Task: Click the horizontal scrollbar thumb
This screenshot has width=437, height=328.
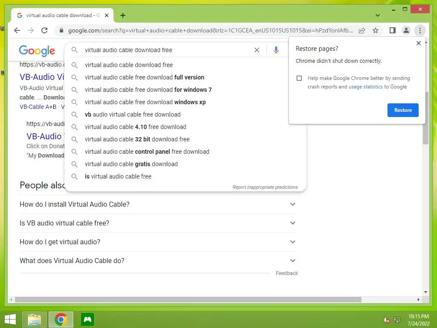Action: click(188, 299)
